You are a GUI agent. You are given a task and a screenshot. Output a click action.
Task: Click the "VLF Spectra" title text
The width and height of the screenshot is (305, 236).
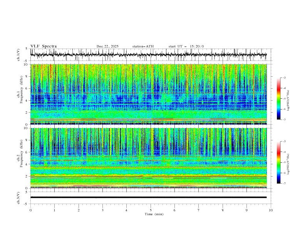(44, 46)
